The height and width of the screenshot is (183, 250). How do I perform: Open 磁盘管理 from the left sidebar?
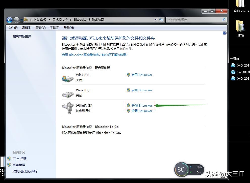tap(19, 165)
